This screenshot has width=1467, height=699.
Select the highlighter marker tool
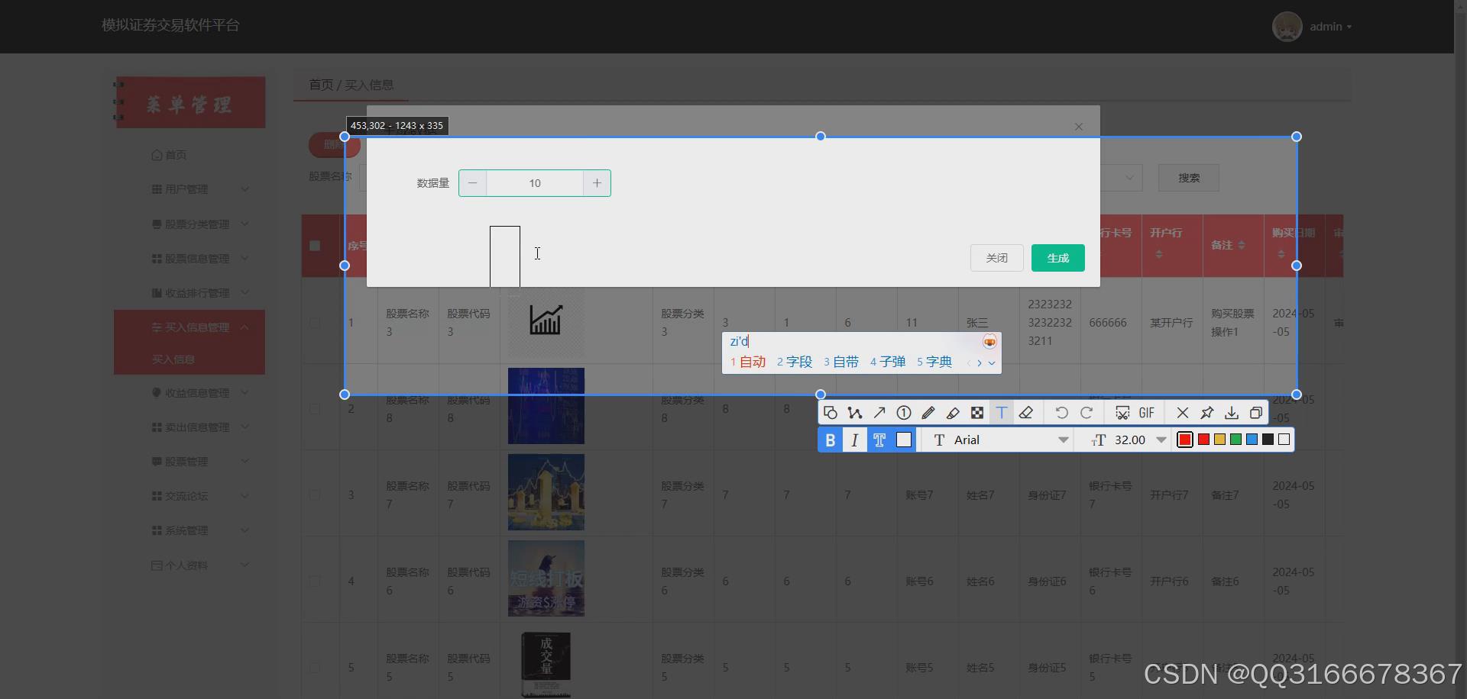coord(953,413)
